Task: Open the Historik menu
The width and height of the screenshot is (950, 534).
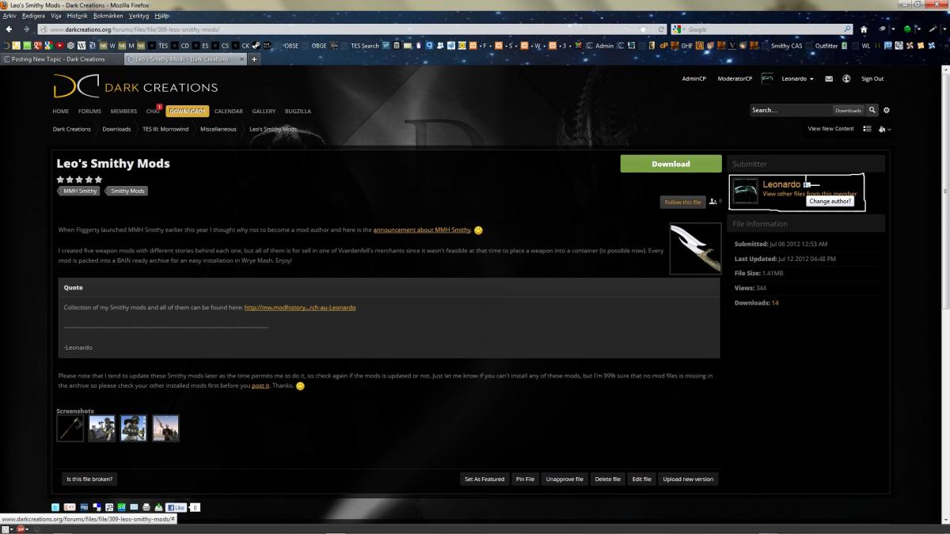Action: [x=78, y=15]
